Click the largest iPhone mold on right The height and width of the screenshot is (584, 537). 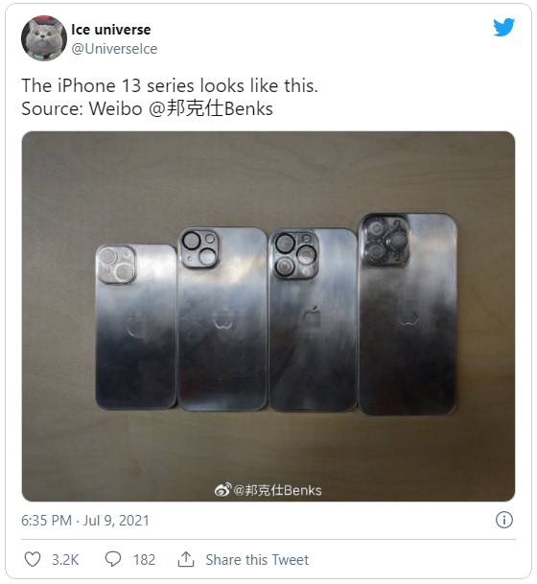pos(408,314)
